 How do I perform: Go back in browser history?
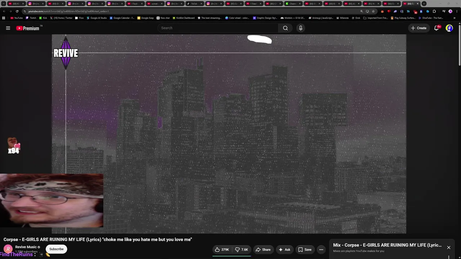coord(4,11)
